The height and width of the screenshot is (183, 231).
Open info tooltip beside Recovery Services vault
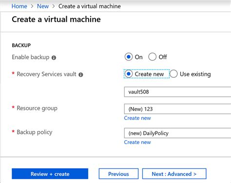(x=81, y=74)
